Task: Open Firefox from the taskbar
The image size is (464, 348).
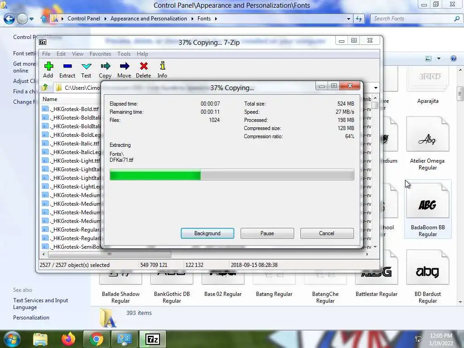Action: click(x=68, y=339)
